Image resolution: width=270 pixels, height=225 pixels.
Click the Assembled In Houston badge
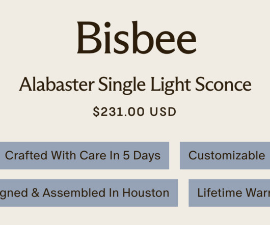coord(89,193)
